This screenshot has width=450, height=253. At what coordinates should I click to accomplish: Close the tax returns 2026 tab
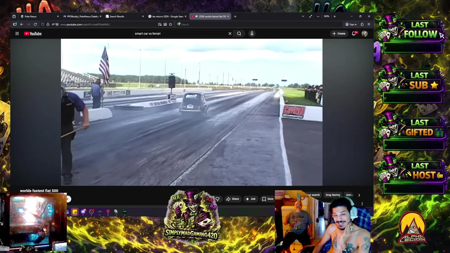point(186,17)
